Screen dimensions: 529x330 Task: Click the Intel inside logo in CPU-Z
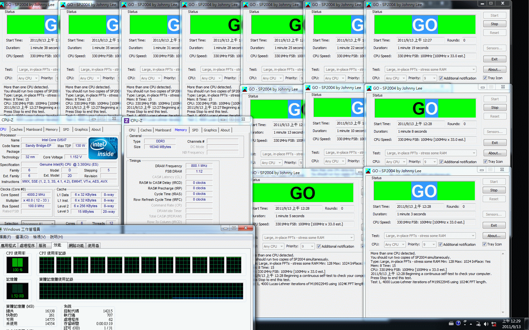[x=103, y=148]
